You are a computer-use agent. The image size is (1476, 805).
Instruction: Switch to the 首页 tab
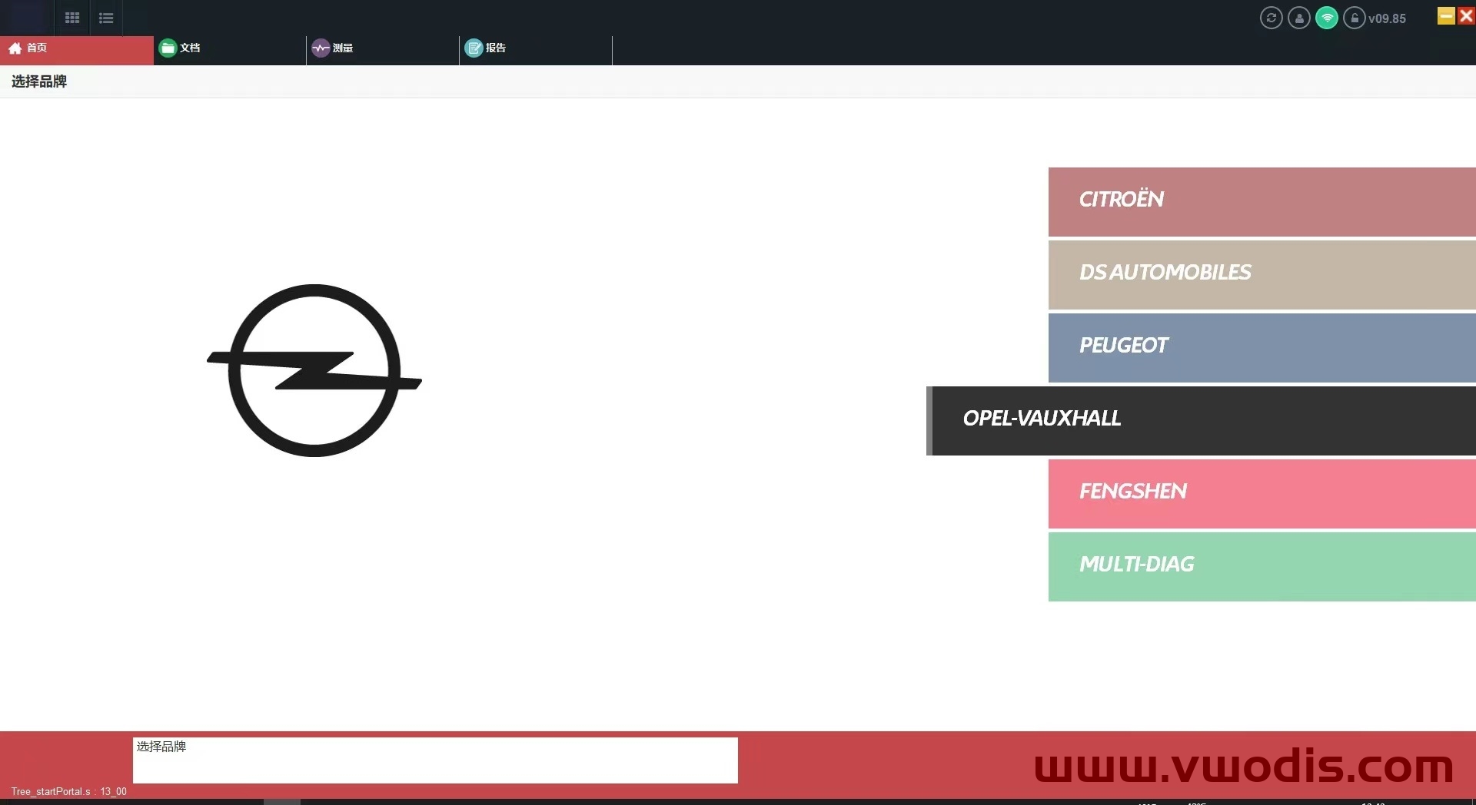[77, 50]
